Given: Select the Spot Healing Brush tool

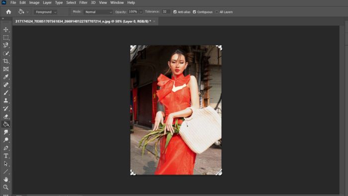Looking at the screenshot, I should pos(6,85).
